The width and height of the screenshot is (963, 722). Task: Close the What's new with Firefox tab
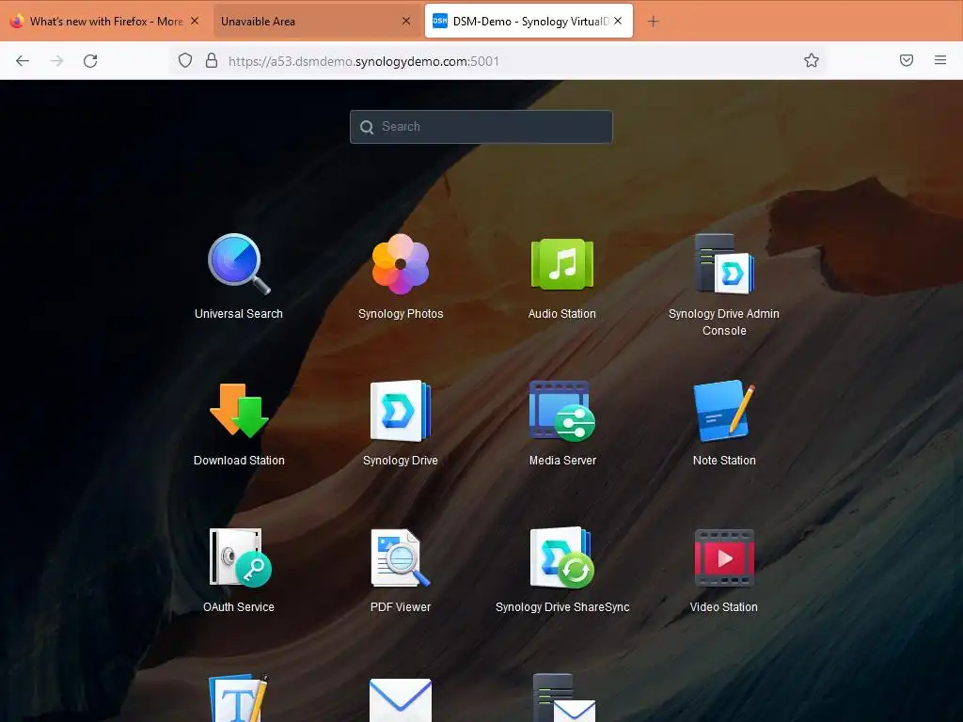pyautogui.click(x=195, y=21)
